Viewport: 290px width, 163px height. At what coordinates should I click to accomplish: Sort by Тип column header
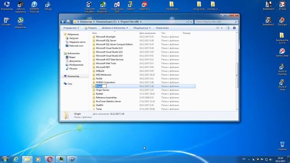point(163,33)
